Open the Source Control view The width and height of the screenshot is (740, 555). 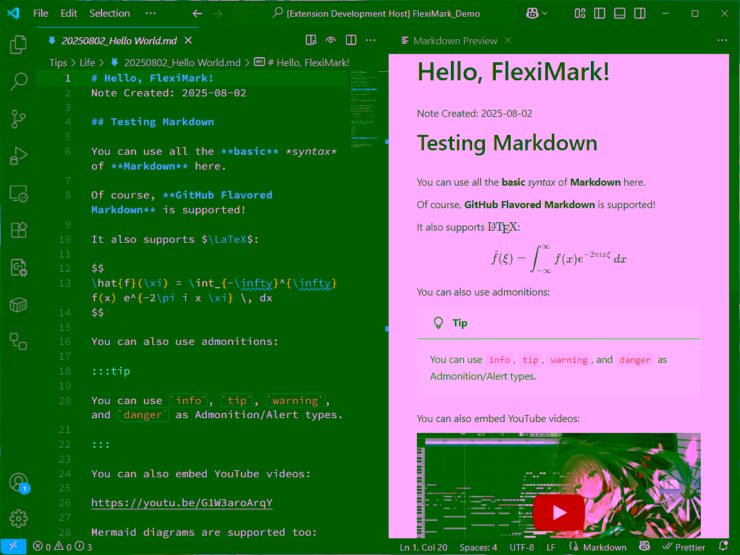(19, 119)
